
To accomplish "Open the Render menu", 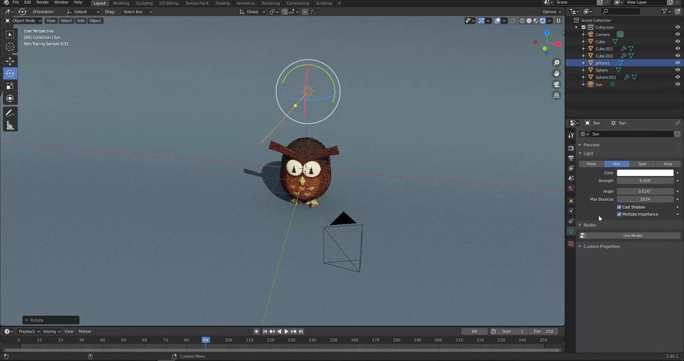I will (x=42, y=3).
